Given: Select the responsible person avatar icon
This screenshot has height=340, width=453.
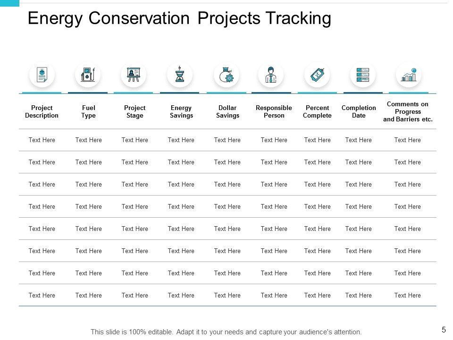Looking at the screenshot, I should point(271,75).
